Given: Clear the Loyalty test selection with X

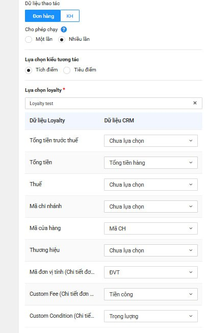Looking at the screenshot, I should [195, 103].
